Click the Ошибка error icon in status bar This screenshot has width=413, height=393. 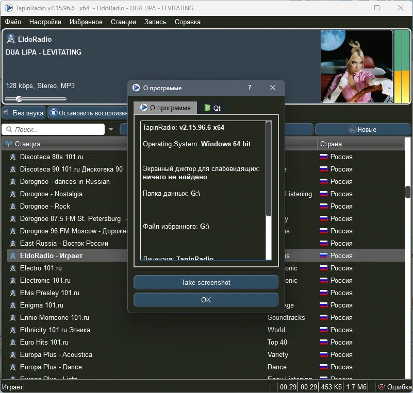click(x=381, y=387)
